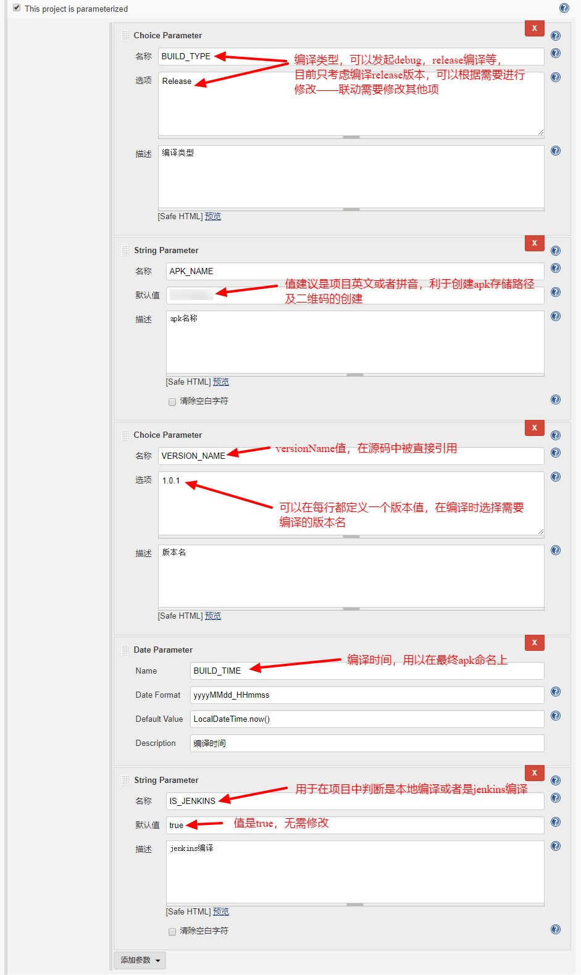Open help for VERSION_NAME name field
Screen dimensions: 581x975
(x=556, y=453)
